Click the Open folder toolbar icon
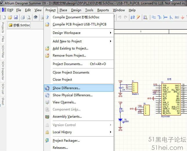 point(10,17)
